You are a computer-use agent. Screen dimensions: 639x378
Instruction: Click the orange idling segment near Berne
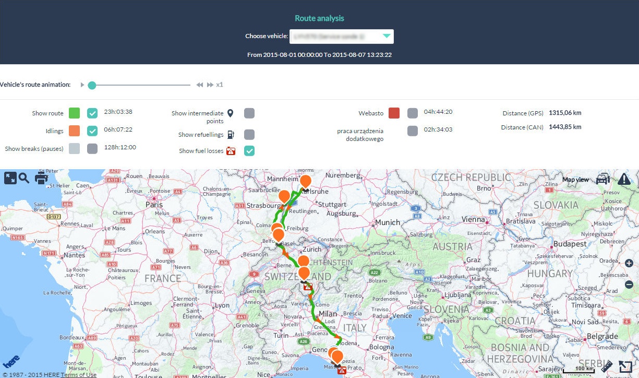click(x=286, y=254)
